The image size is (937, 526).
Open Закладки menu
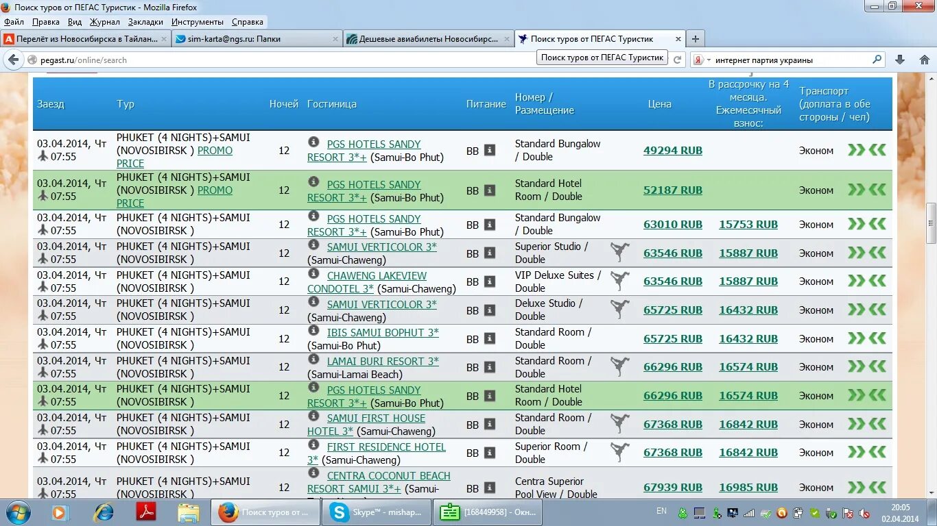coord(145,22)
